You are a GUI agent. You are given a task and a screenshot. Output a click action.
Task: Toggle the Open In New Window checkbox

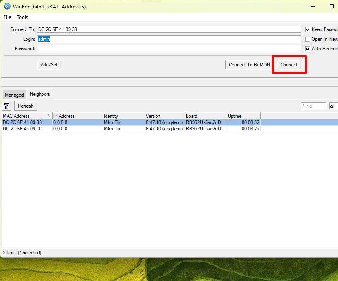click(x=308, y=39)
